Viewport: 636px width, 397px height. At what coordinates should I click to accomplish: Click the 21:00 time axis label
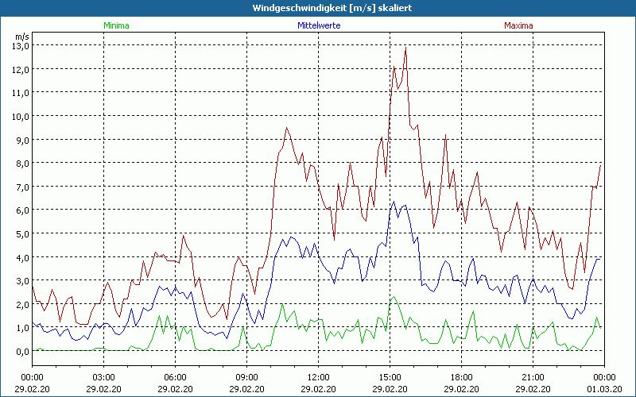point(533,378)
